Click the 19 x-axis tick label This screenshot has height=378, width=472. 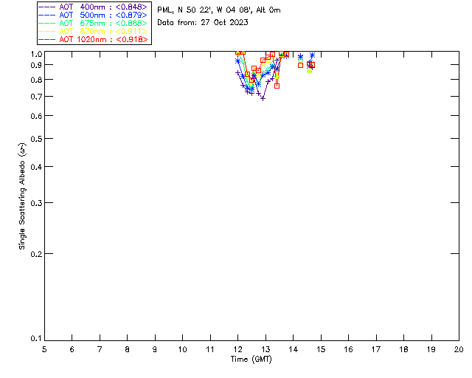[431, 349]
